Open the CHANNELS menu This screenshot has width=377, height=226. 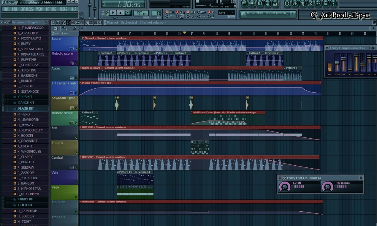27,9
